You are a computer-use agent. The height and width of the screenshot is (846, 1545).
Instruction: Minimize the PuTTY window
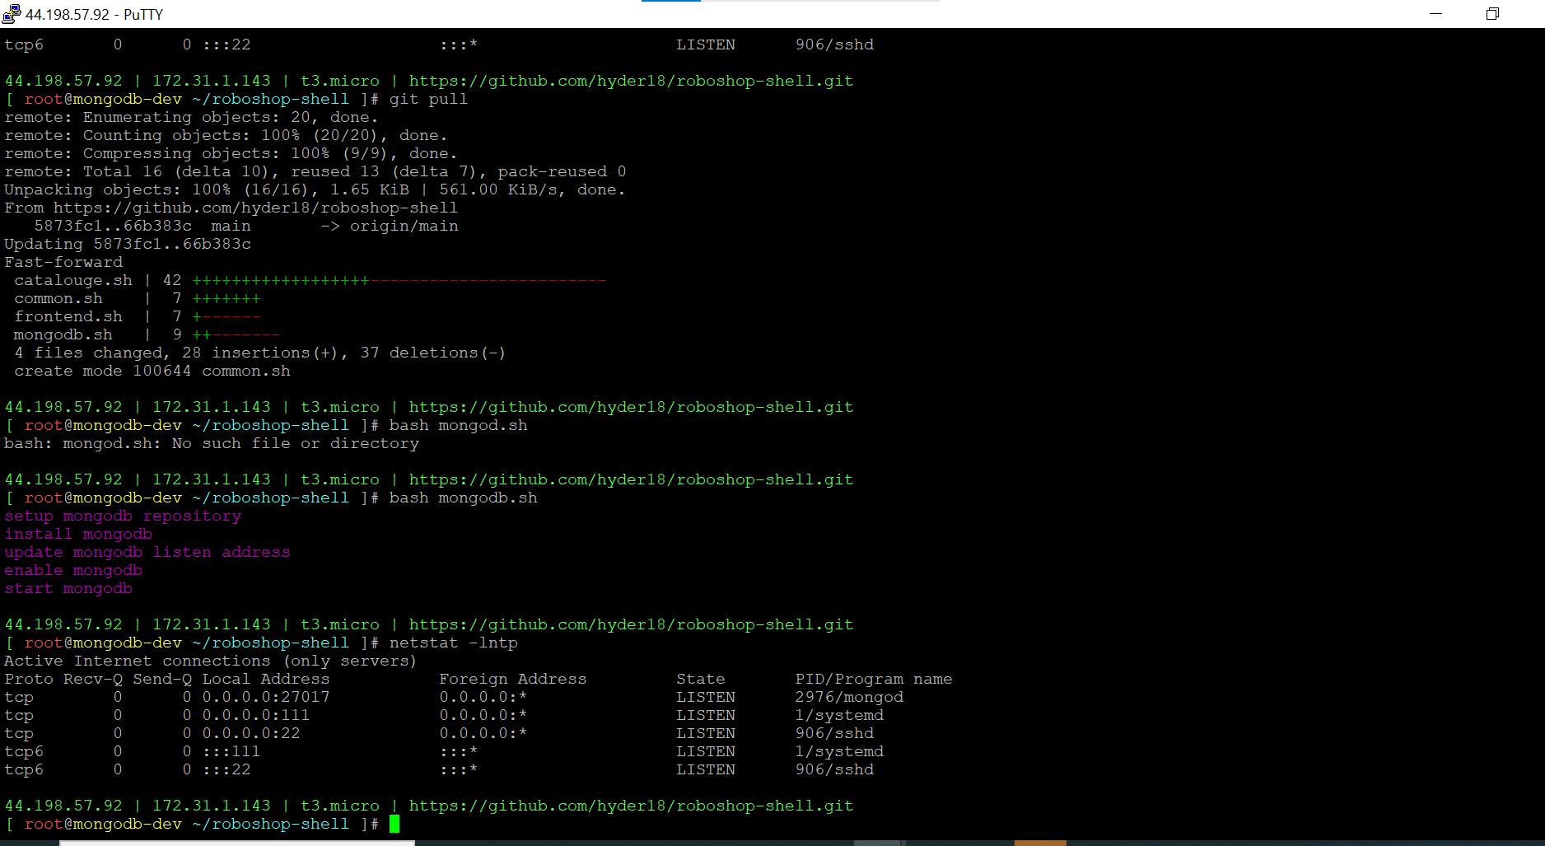[x=1435, y=14]
